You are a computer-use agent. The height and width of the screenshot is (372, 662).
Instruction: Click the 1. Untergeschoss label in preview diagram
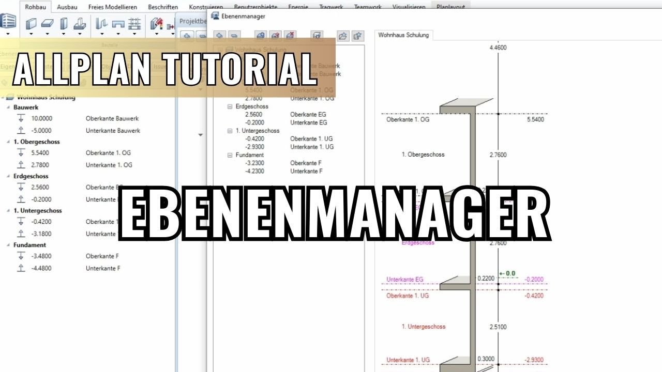(x=424, y=327)
